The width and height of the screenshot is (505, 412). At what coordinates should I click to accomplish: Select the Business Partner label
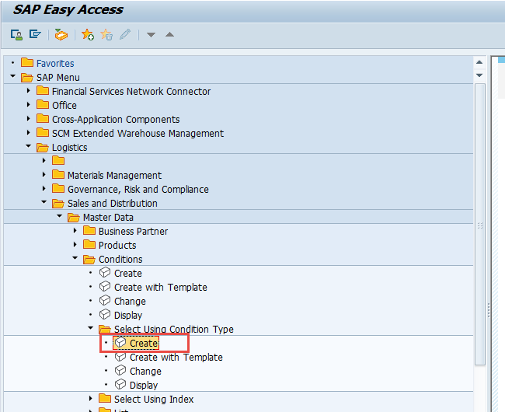133,232
